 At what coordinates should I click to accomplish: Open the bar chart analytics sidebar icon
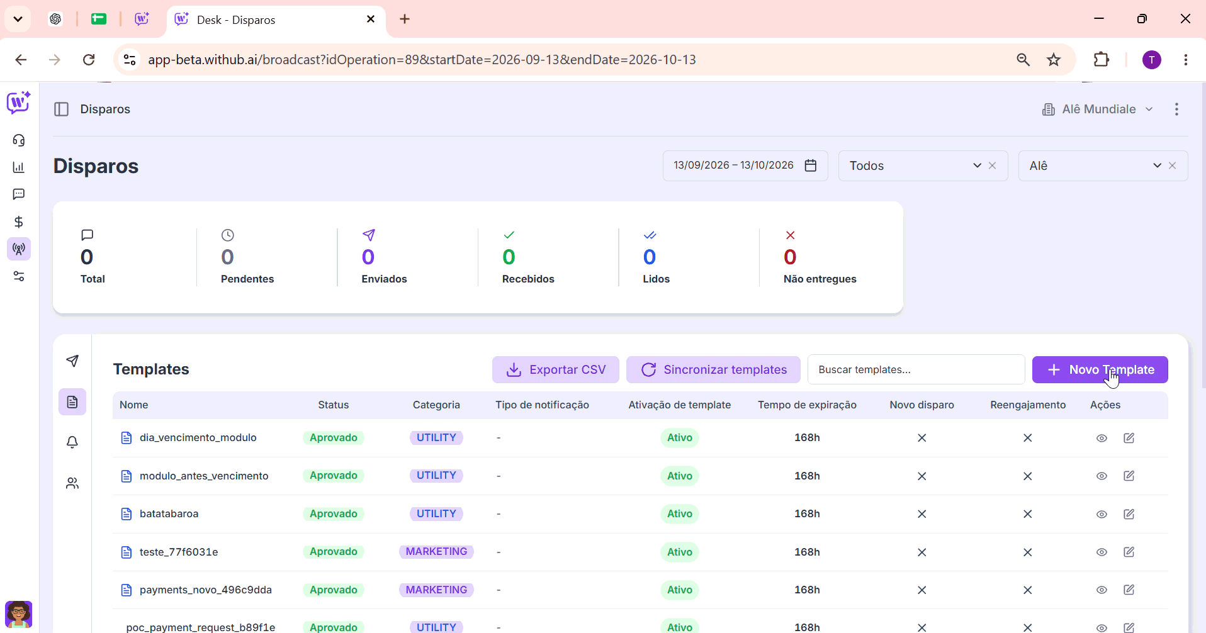coord(19,167)
